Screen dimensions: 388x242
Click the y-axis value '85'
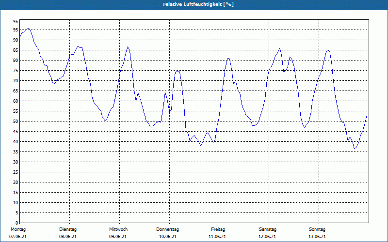click(16, 50)
